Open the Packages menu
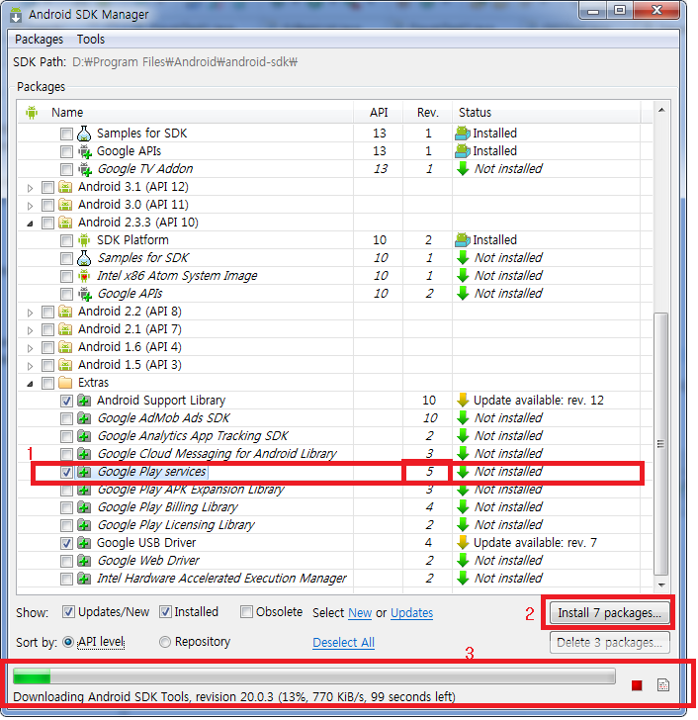The width and height of the screenshot is (698, 720). click(39, 40)
